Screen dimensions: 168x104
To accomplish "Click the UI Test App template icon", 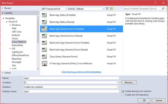I will point(44,63).
